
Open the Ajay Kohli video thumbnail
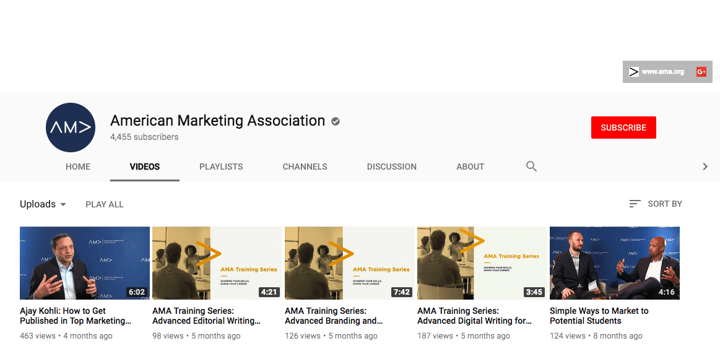pyautogui.click(x=84, y=263)
